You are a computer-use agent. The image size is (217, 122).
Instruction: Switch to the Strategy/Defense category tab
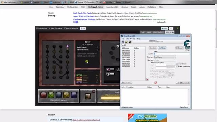pyautogui.click(x=95, y=7)
